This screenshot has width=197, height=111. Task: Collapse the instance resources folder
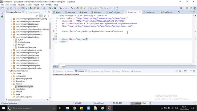click(11, 84)
